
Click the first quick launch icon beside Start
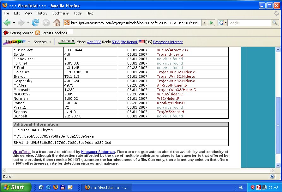[x=41, y=187]
